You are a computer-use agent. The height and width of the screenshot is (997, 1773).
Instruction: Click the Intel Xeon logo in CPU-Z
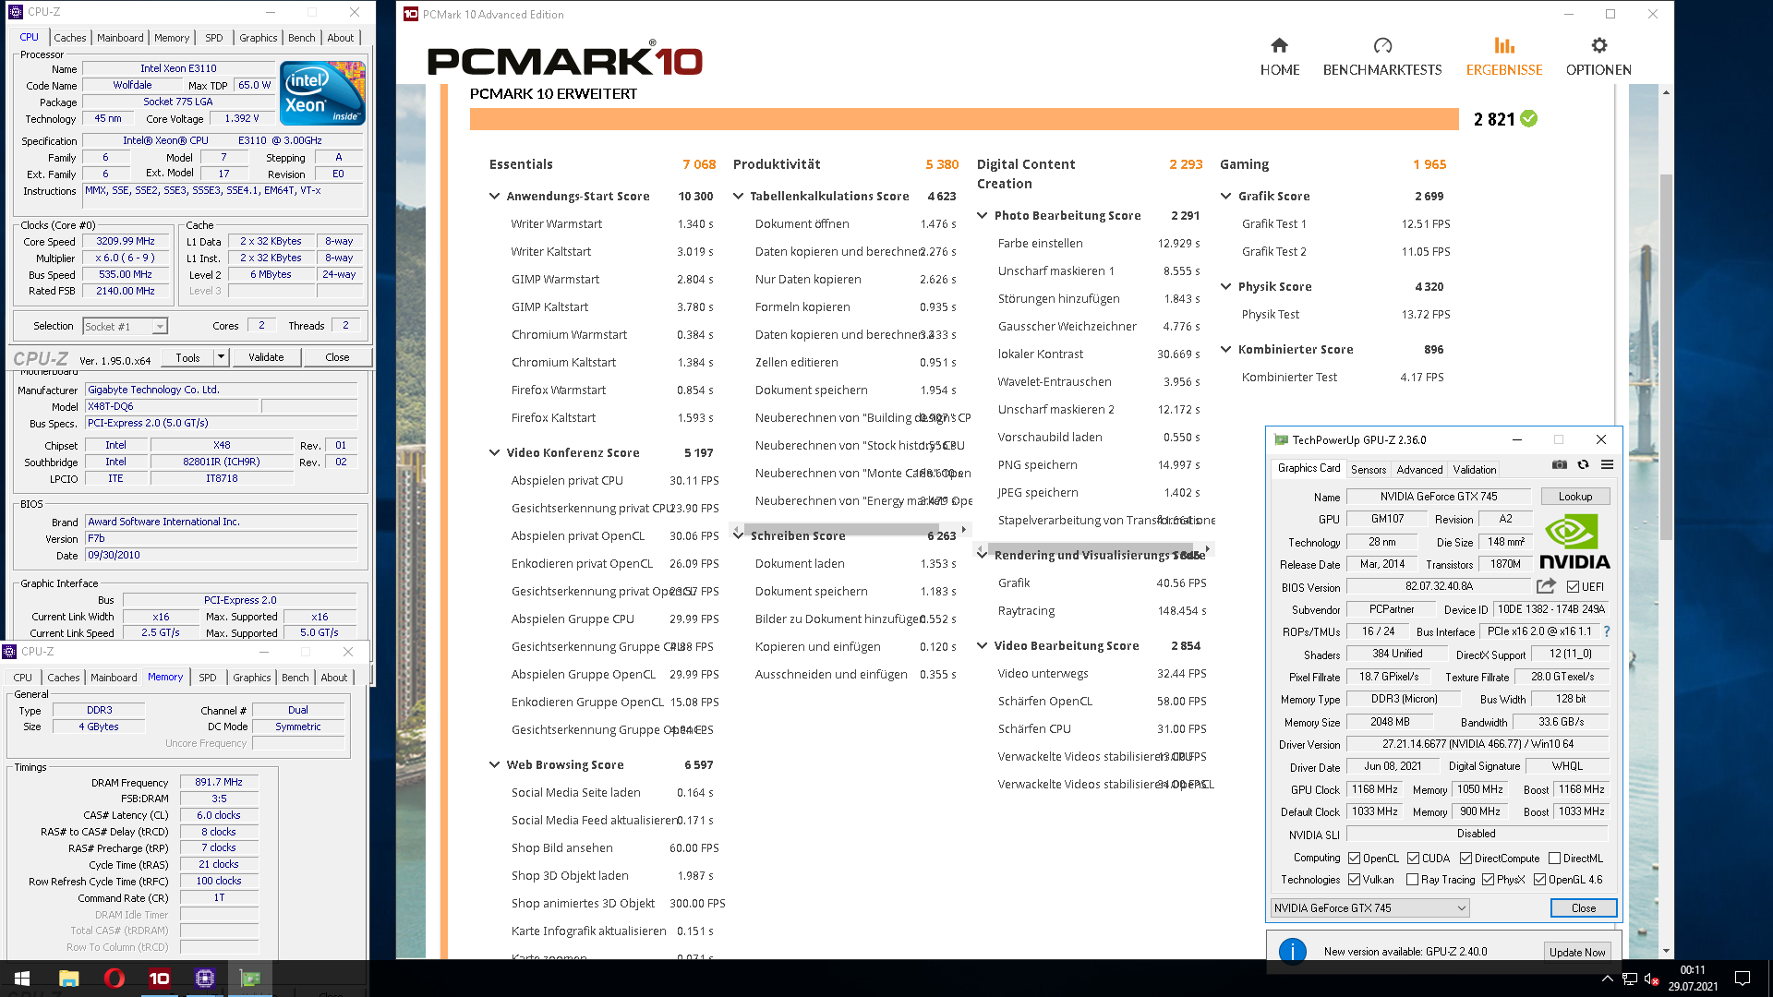322,93
